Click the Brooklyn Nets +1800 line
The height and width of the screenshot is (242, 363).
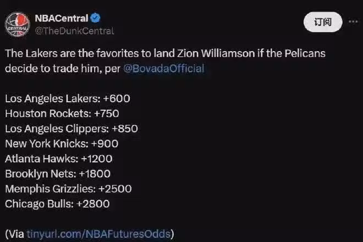tap(58, 174)
